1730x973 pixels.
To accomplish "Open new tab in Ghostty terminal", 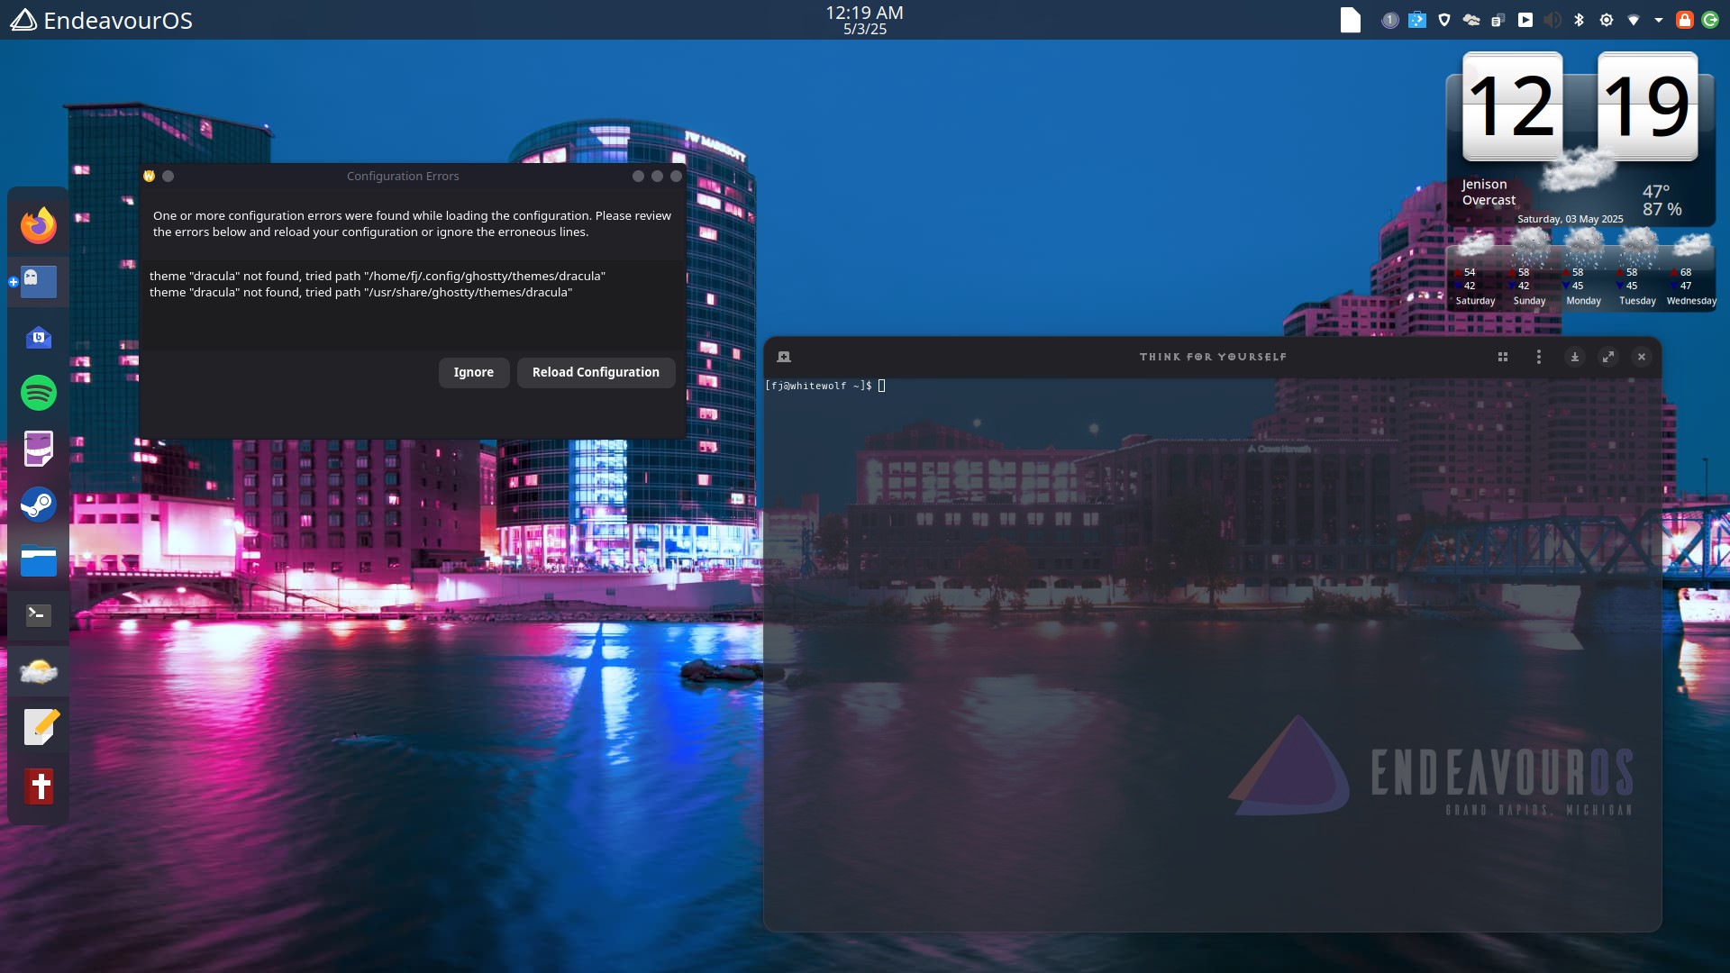I will pyautogui.click(x=784, y=357).
